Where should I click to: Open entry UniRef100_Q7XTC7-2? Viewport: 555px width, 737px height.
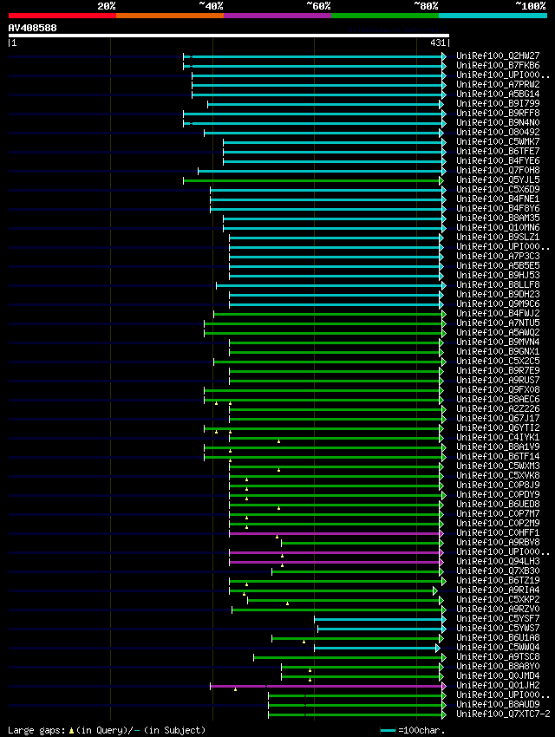click(x=503, y=714)
